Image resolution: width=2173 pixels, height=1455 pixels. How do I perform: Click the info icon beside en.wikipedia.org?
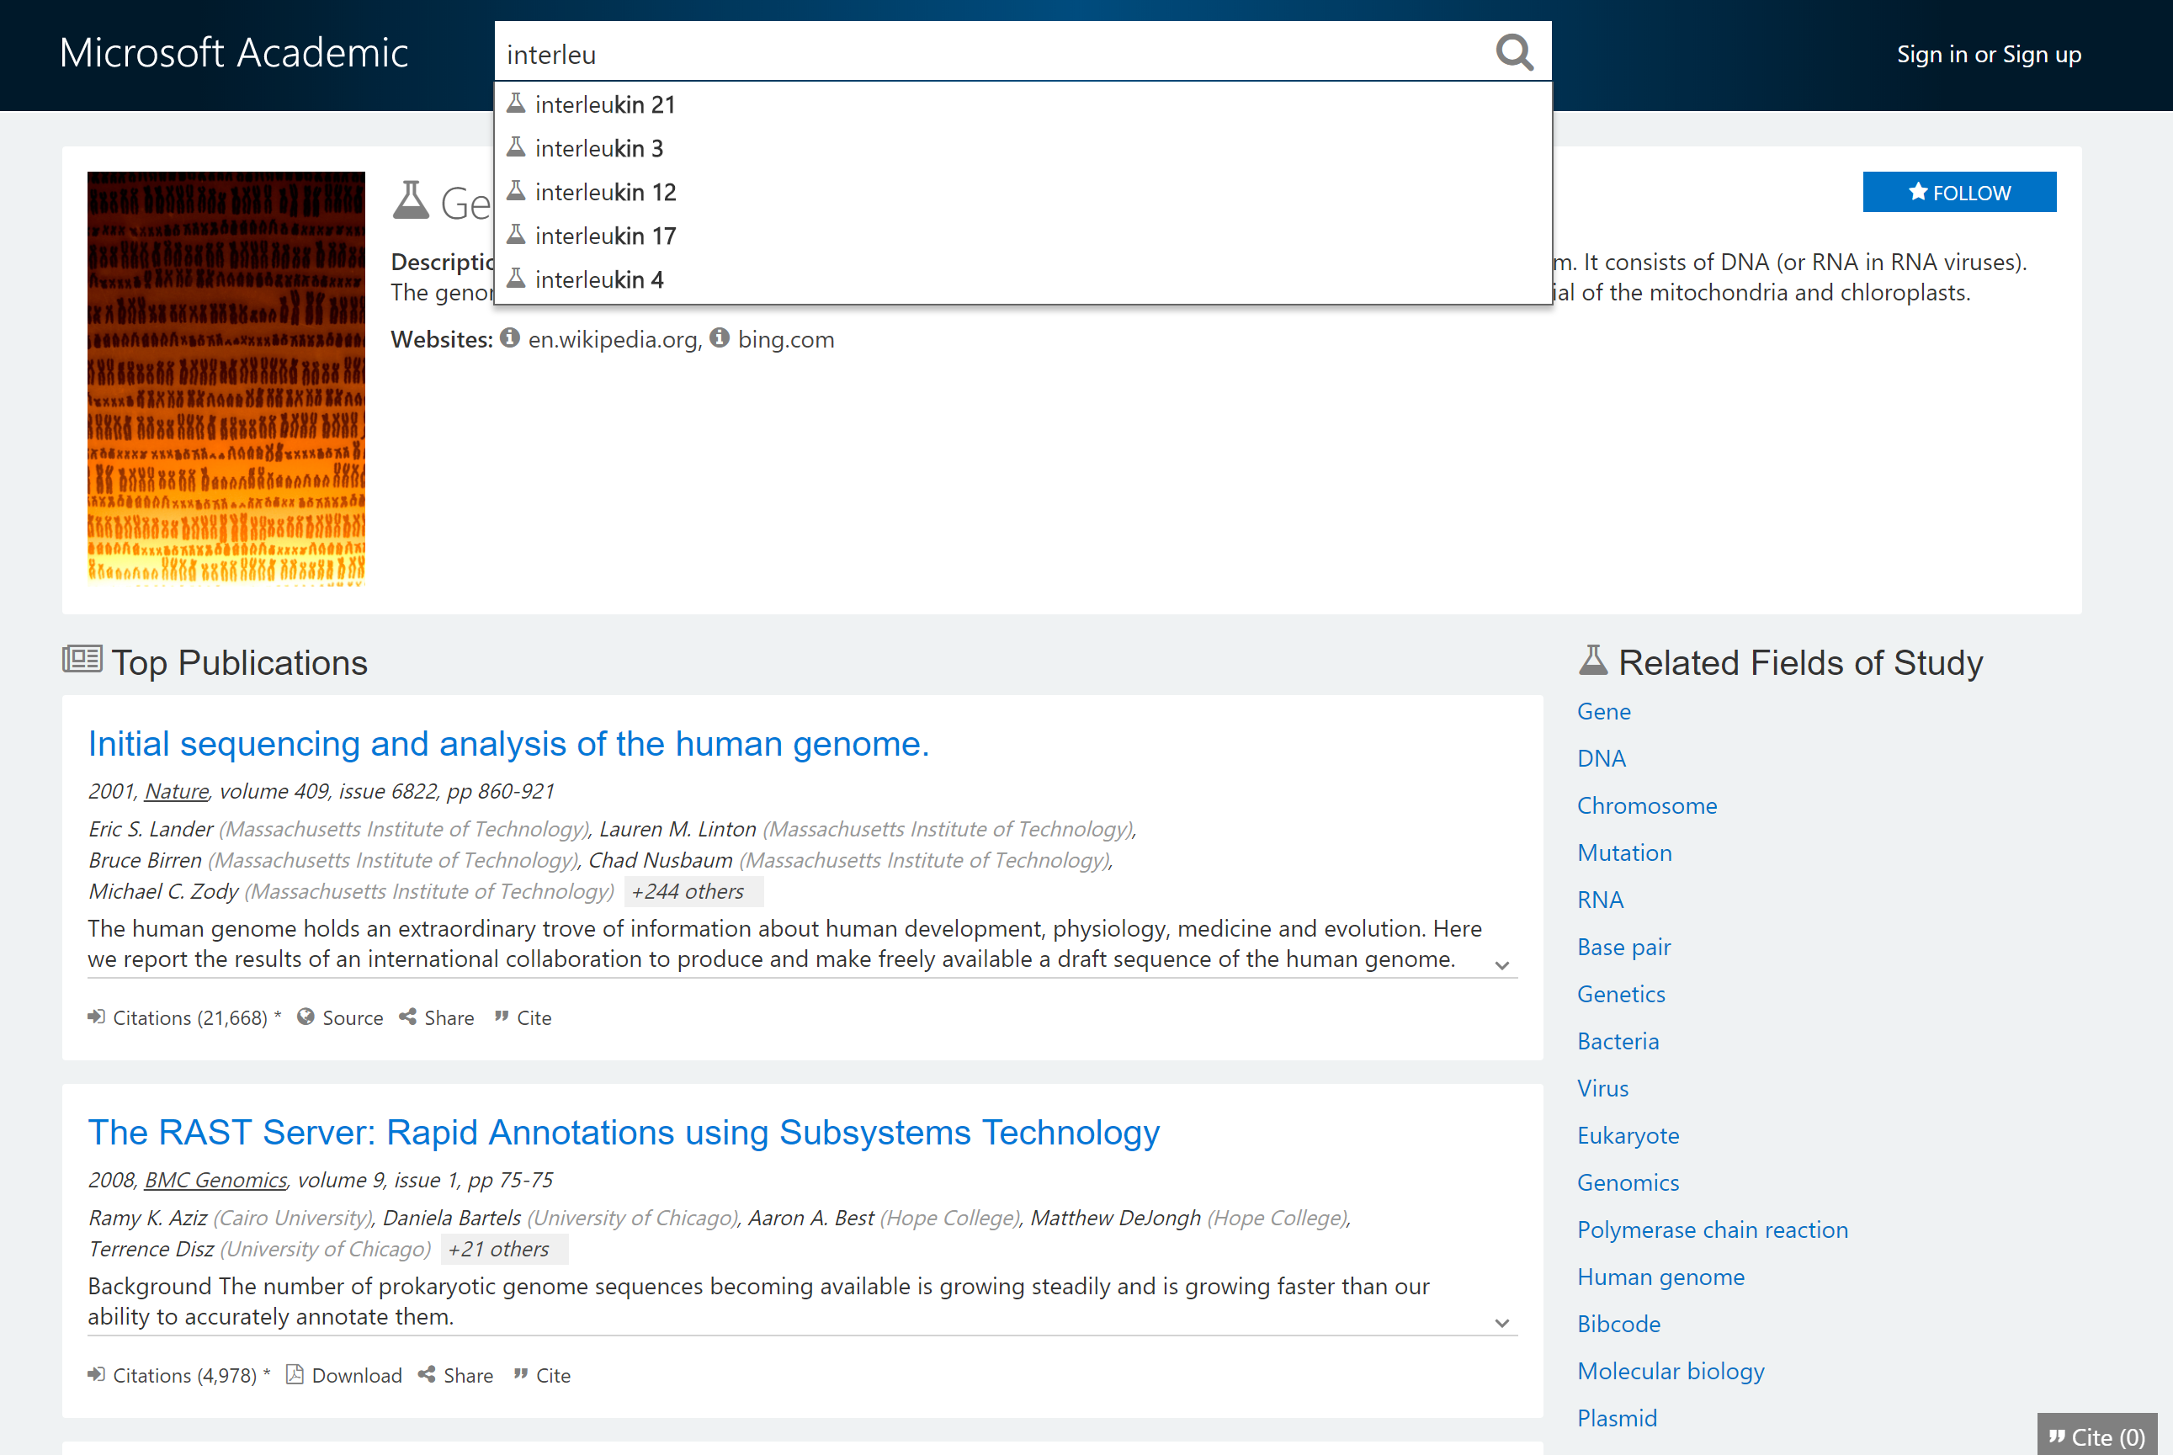[x=509, y=337]
